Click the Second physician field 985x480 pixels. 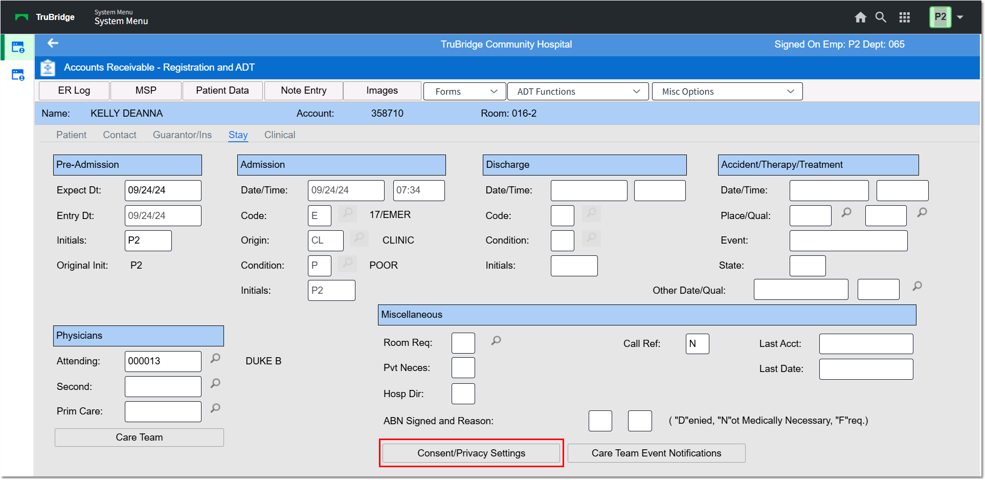coord(163,386)
